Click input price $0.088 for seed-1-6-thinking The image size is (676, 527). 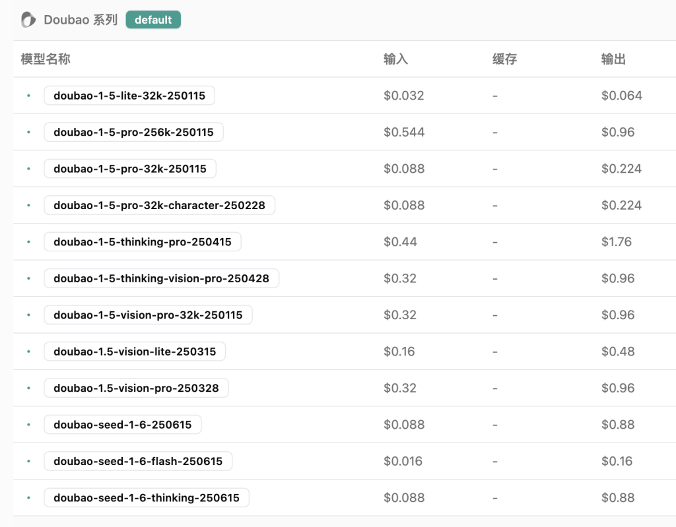(x=404, y=498)
